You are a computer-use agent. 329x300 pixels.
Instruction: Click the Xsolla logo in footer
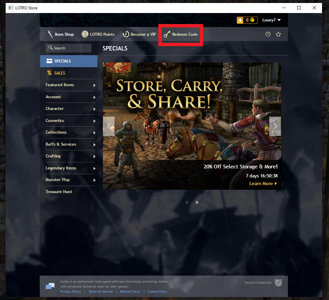pyautogui.click(x=50, y=286)
